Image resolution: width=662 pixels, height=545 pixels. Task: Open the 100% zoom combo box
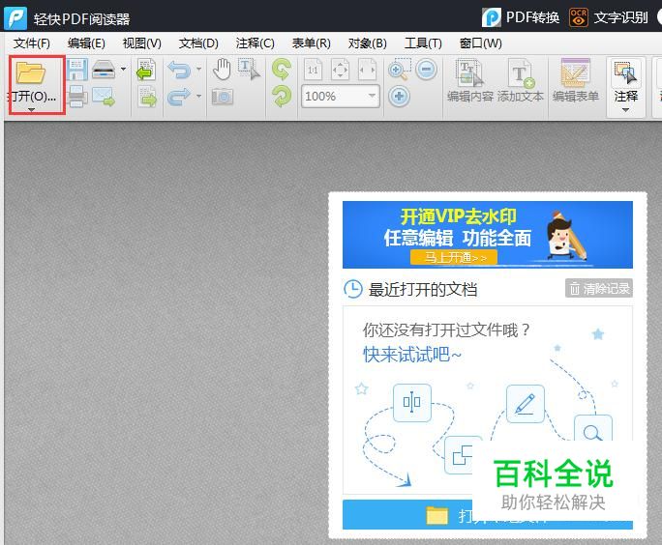tap(341, 96)
